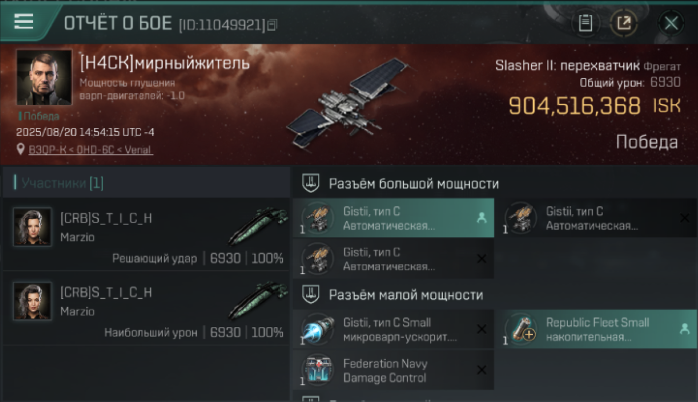The width and height of the screenshot is (698, 402).
Task: Click the player name [H4CK]мирныйжитель
Action: tap(165, 63)
